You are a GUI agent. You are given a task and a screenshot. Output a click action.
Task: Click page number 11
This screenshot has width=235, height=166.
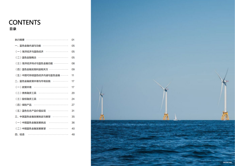[73, 75]
